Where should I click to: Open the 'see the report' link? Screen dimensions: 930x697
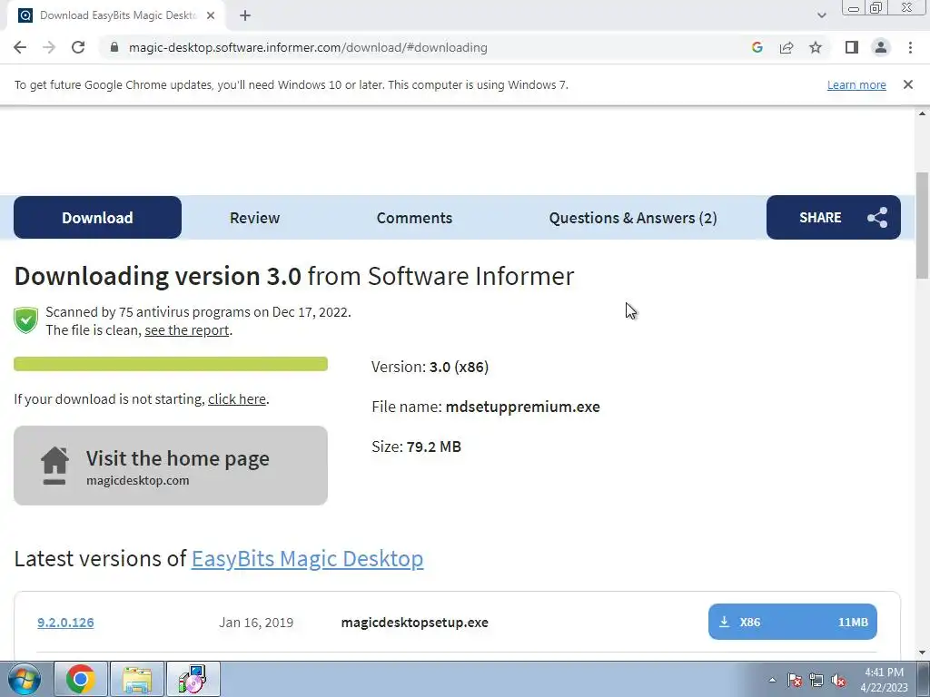tap(187, 330)
